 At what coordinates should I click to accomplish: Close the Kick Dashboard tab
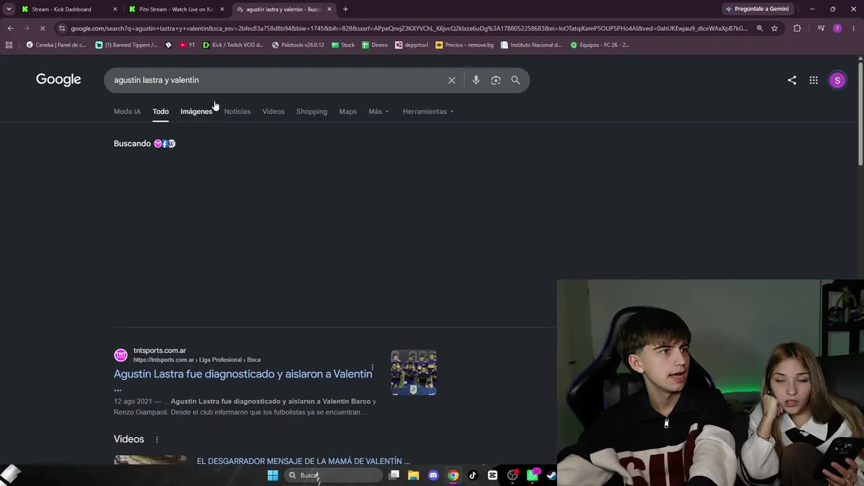(x=115, y=9)
